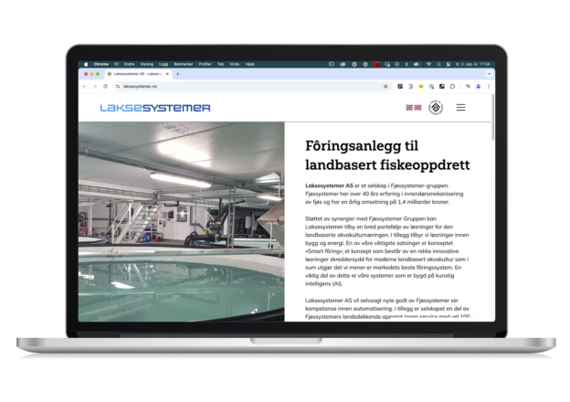Click the page's vertical scrollbar

coord(493,117)
